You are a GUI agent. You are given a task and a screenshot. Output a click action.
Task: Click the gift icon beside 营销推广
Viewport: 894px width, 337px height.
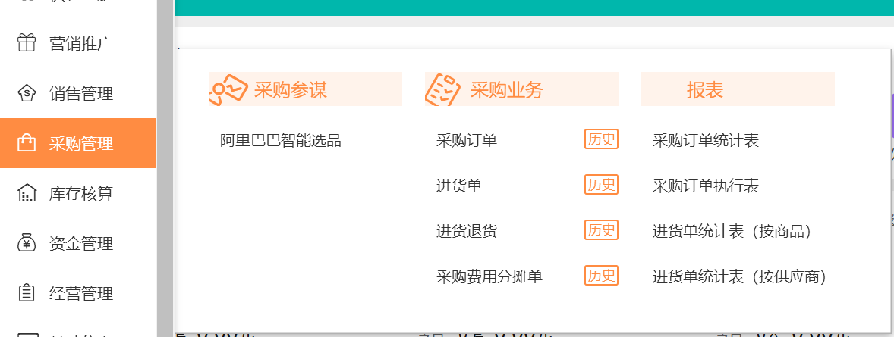point(27,43)
